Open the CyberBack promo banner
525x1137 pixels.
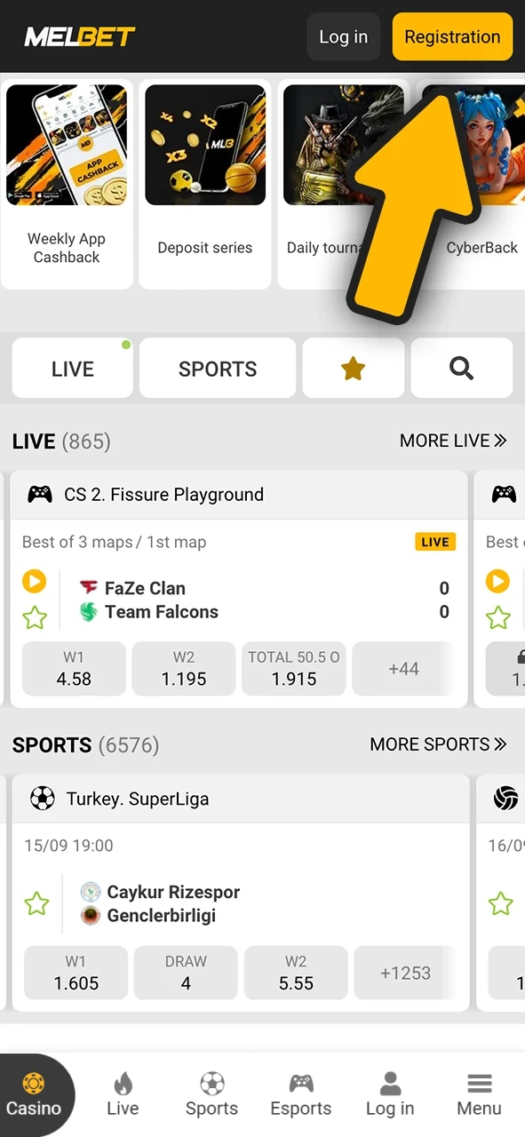[482, 178]
